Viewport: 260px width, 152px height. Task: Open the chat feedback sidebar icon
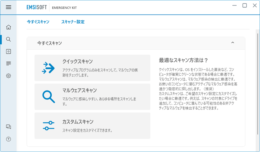pyautogui.click(x=9, y=127)
